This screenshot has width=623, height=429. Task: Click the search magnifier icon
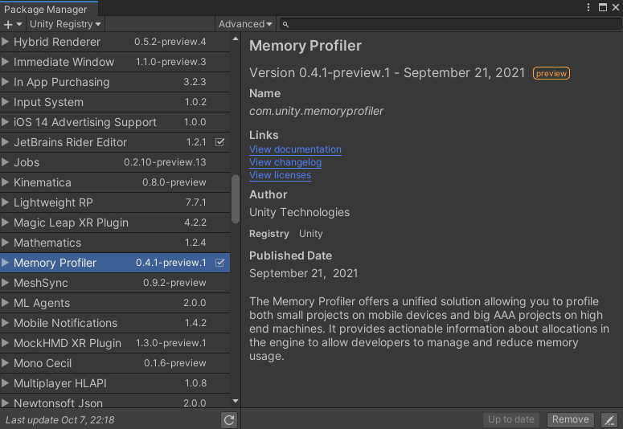click(x=285, y=24)
